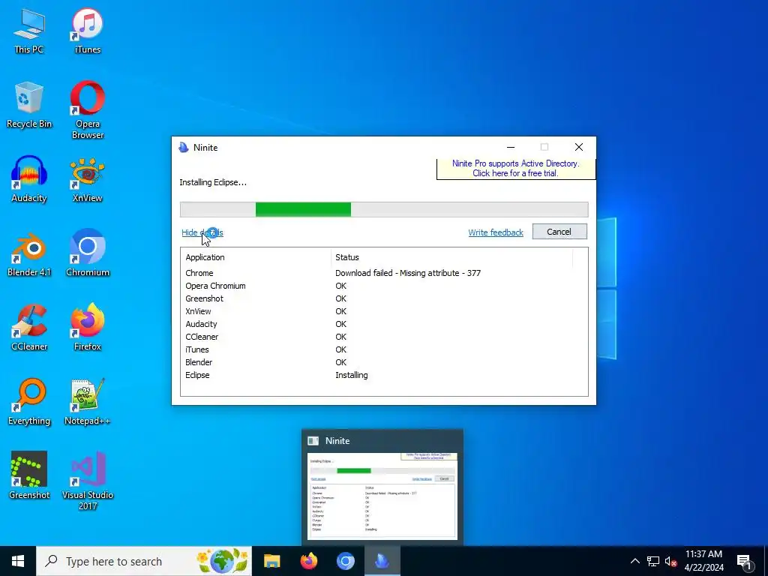
Task: Click the 'Download failed - Missing attribute - 377' status
Action: 408,273
